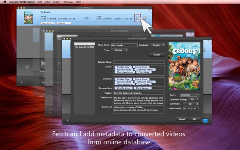Change the Comment Rating dropdown from PG
The width and height of the screenshot is (240, 150).
(x=194, y=99)
